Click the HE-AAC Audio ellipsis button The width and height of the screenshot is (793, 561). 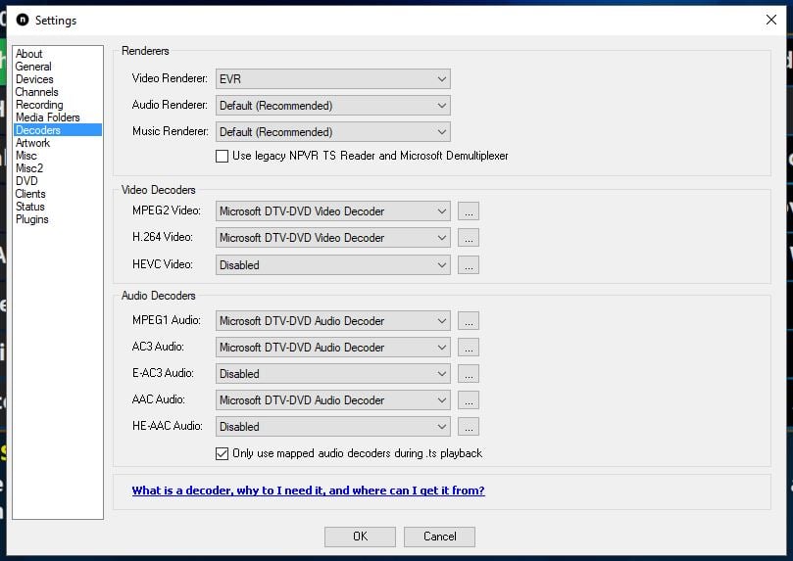tap(469, 426)
